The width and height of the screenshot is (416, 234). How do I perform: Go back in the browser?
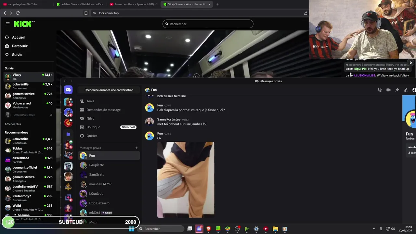(5, 13)
